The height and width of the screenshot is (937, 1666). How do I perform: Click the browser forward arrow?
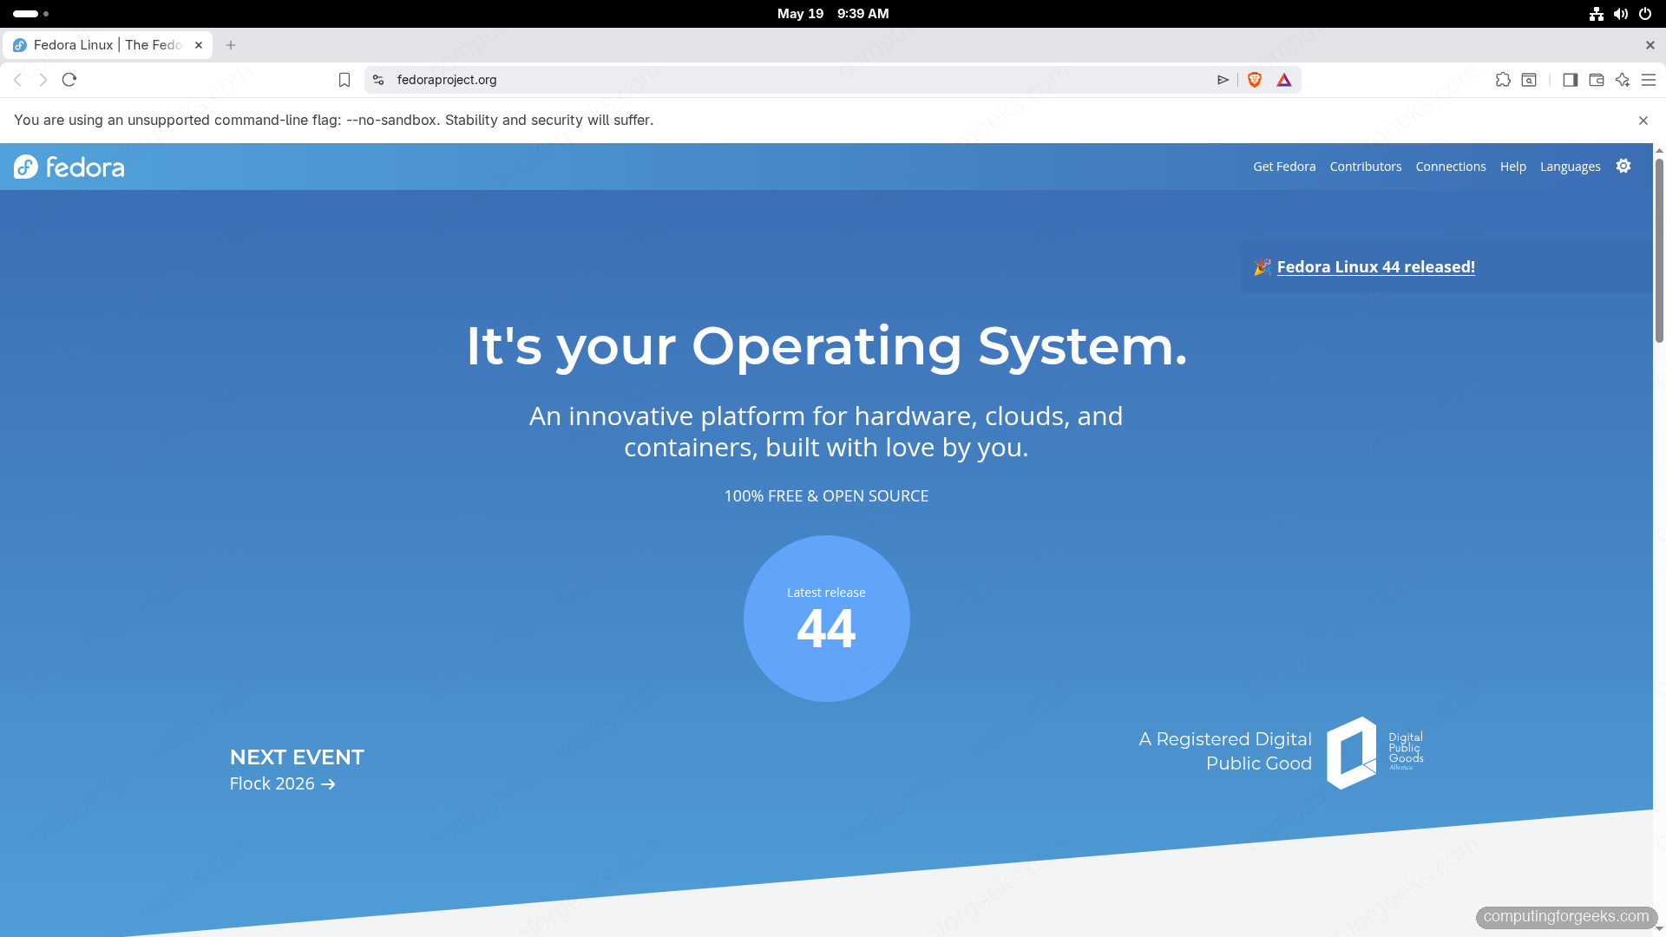[x=43, y=80]
